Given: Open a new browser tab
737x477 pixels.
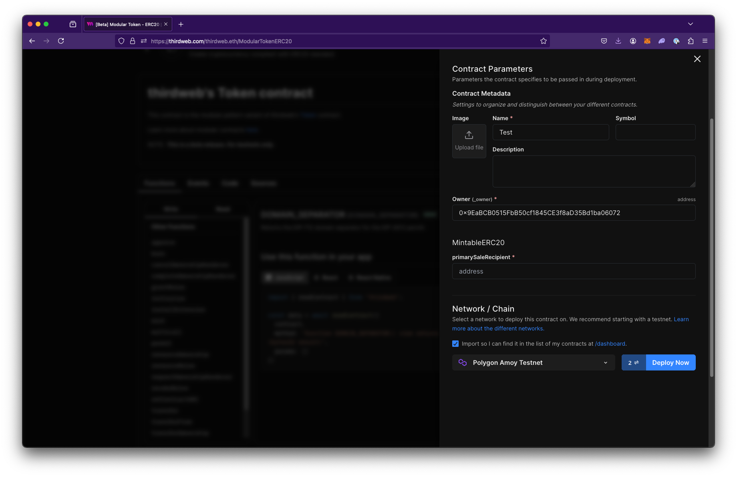Looking at the screenshot, I should click(x=181, y=24).
